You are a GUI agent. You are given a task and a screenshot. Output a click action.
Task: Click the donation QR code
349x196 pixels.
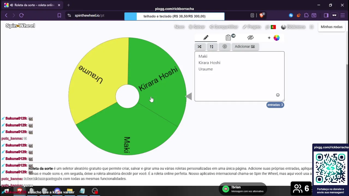(x=330, y=169)
